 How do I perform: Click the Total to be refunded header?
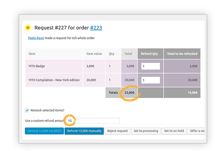click(182, 54)
